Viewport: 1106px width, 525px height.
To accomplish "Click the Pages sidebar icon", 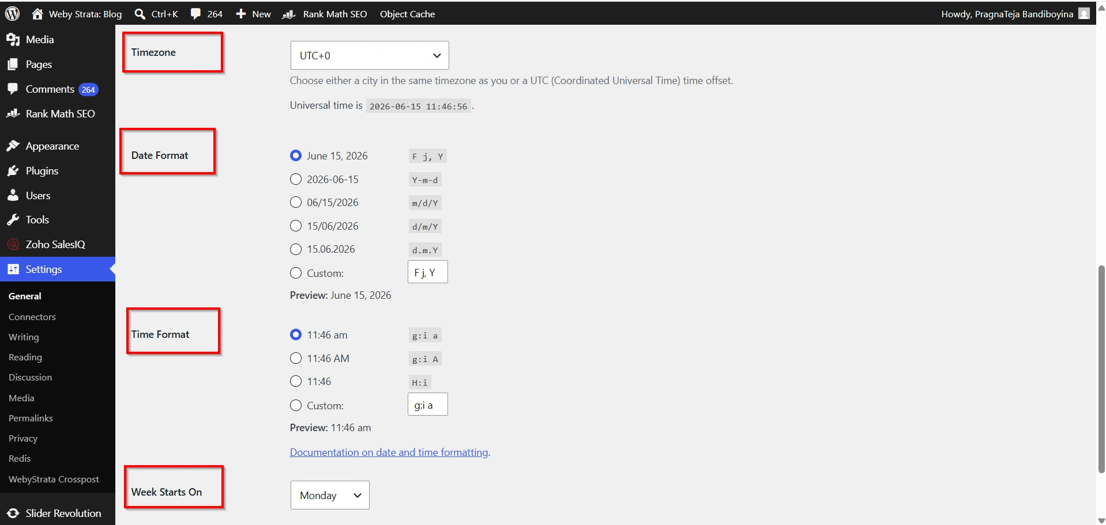I will [13, 64].
